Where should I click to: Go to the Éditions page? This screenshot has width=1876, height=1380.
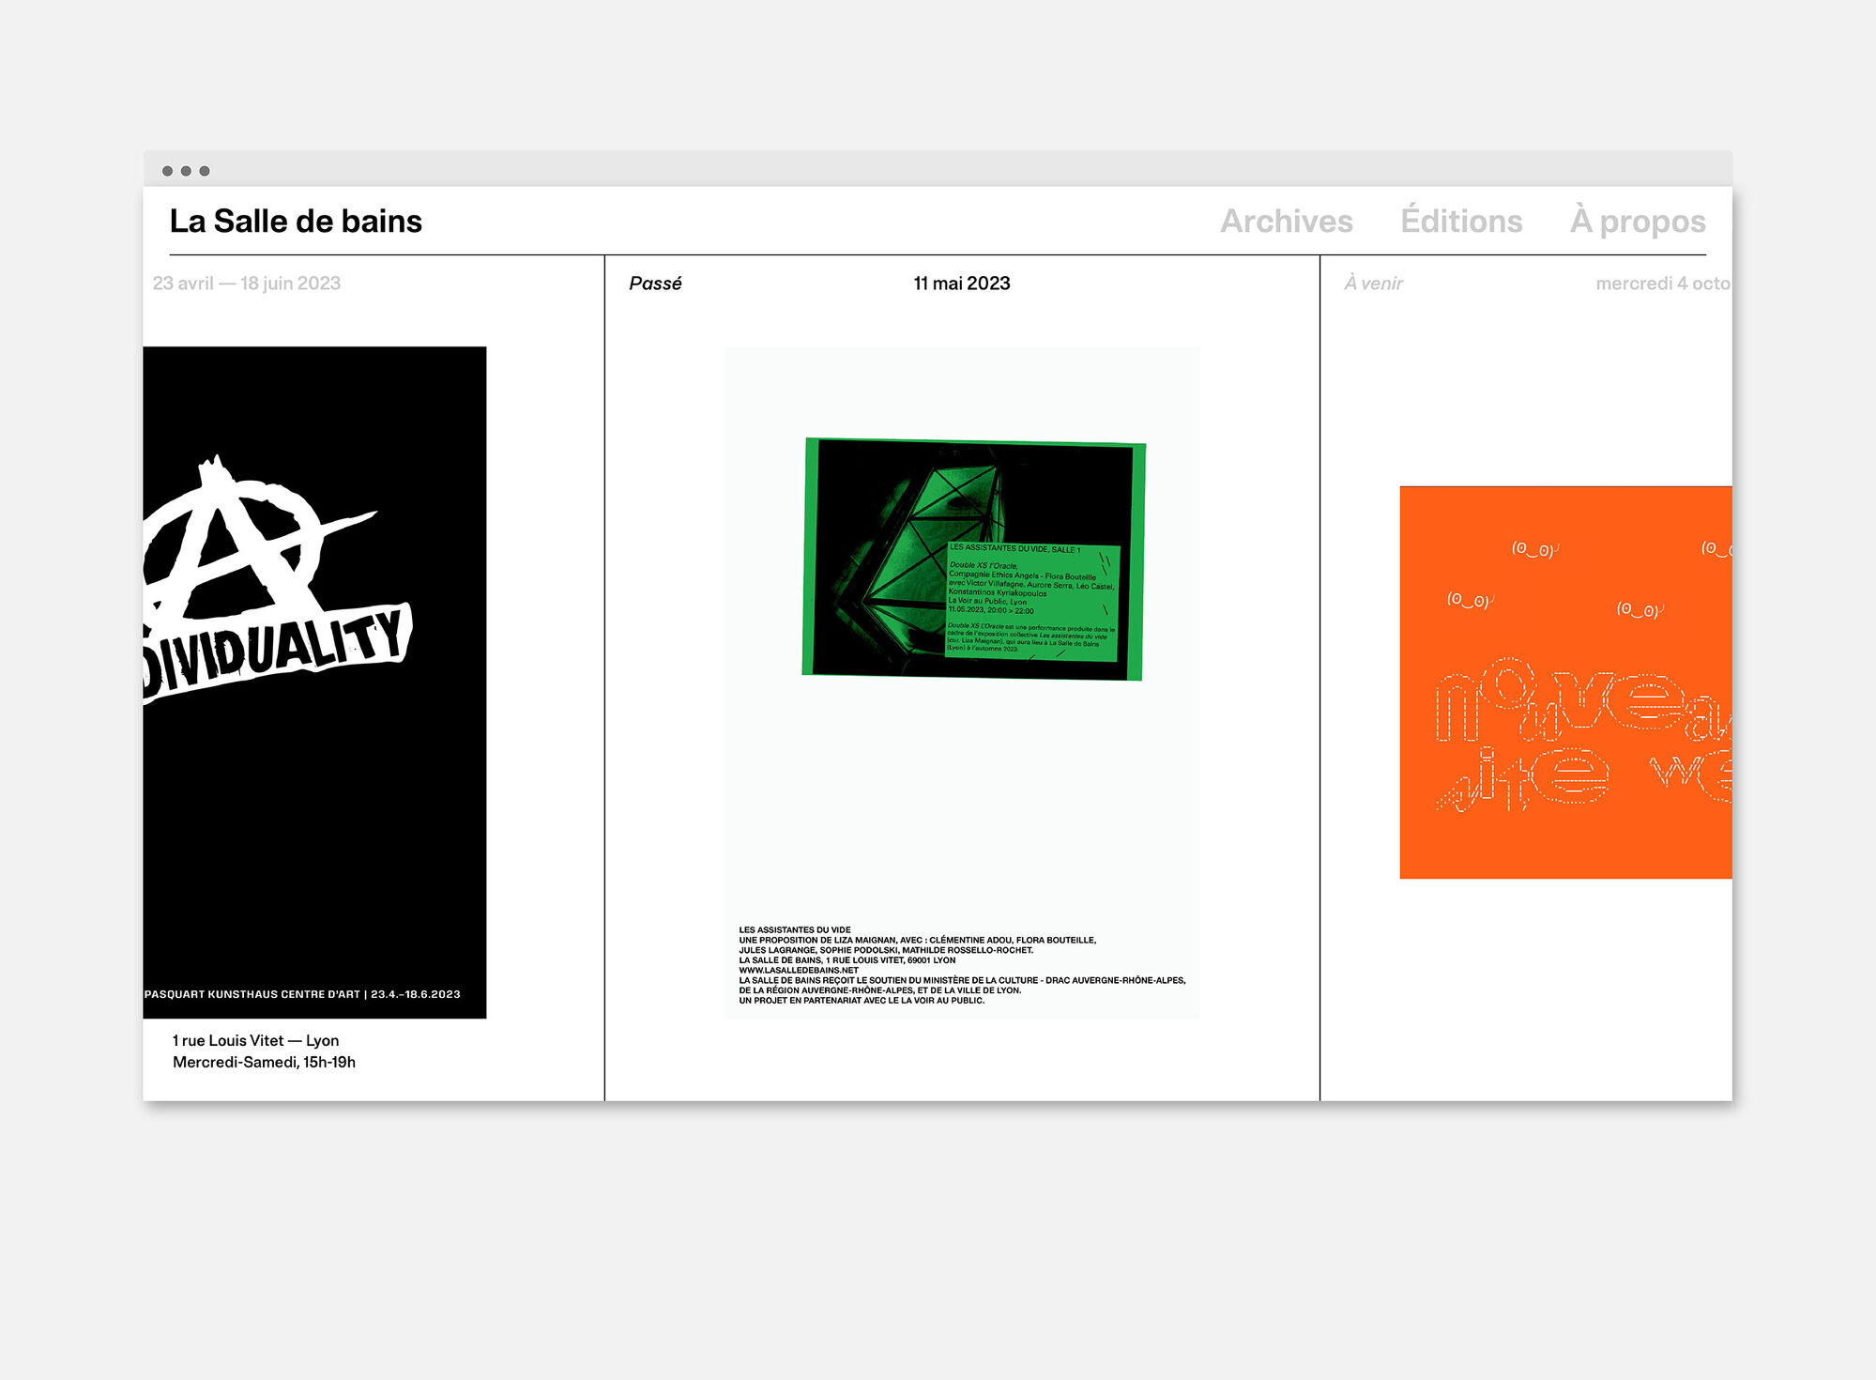tap(1461, 222)
